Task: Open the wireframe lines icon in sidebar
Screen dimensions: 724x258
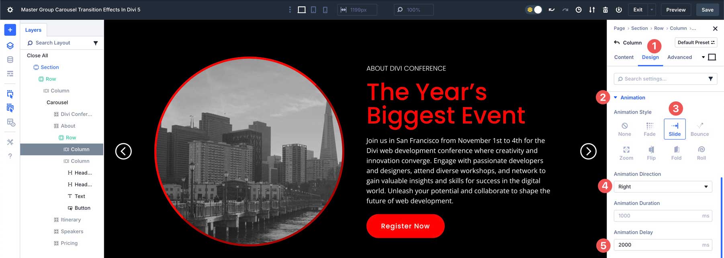Action: point(10,74)
